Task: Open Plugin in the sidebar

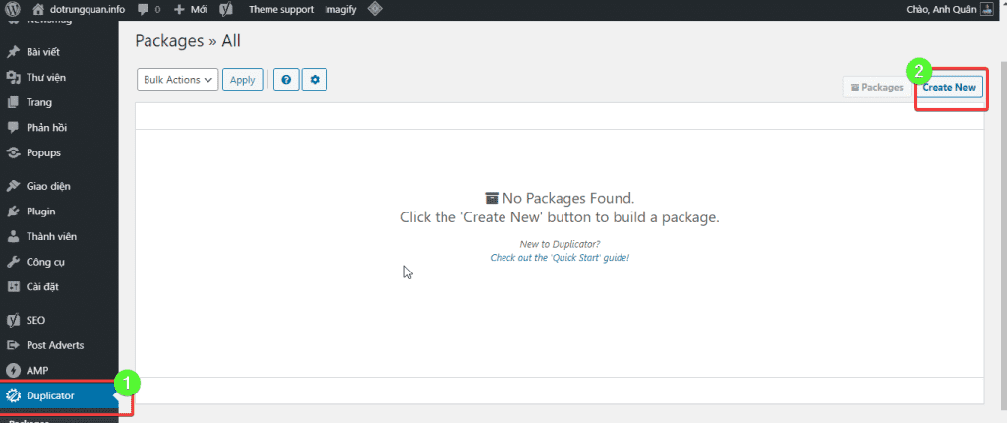Action: [x=41, y=211]
